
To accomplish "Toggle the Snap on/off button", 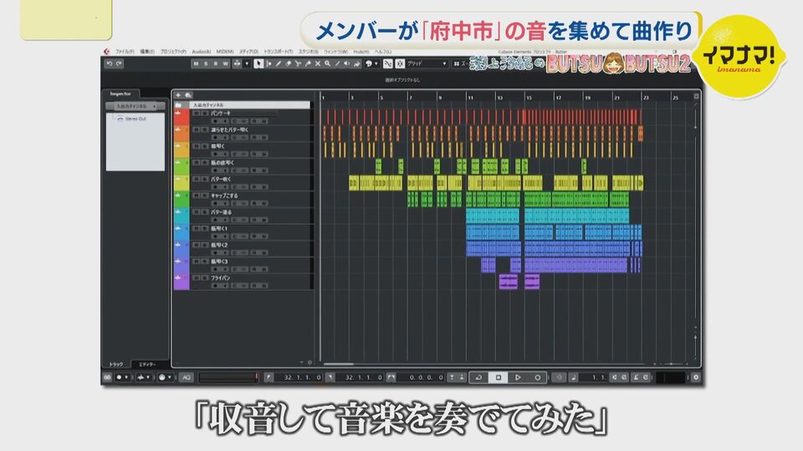I will coord(400,64).
